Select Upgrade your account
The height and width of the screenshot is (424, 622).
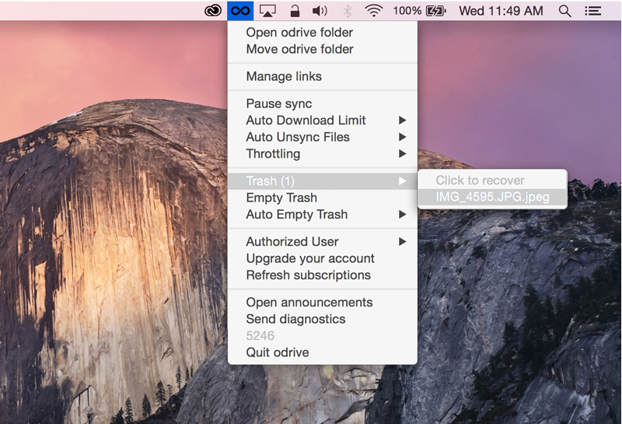pos(323,258)
